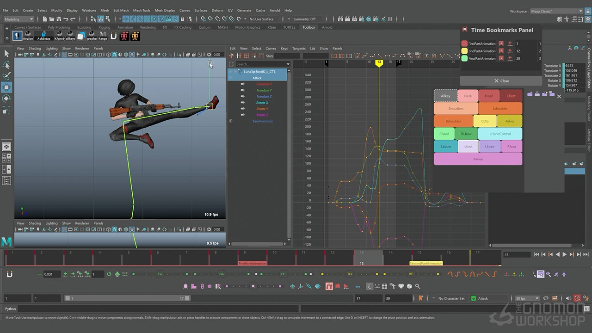Open the Modeling menu set dropdown
The width and height of the screenshot is (592, 333).
[18, 19]
